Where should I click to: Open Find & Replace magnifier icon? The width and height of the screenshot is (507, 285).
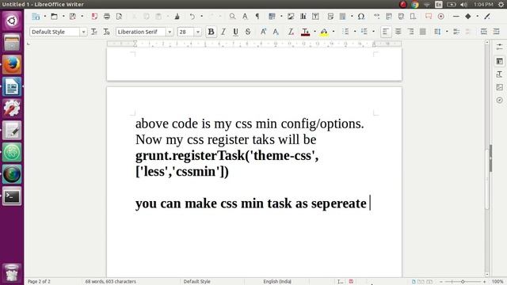tap(232, 17)
